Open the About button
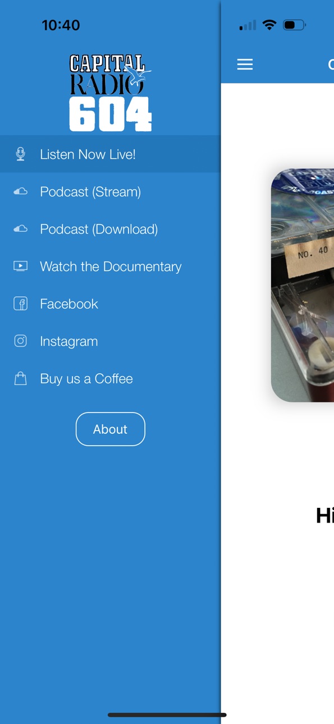The height and width of the screenshot is (724, 334). tap(111, 429)
